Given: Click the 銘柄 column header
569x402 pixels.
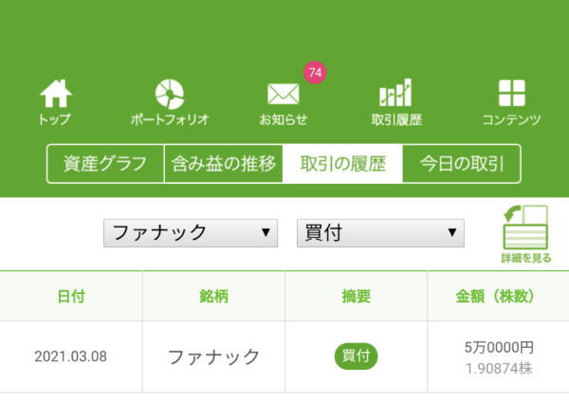Looking at the screenshot, I should click(x=213, y=296).
